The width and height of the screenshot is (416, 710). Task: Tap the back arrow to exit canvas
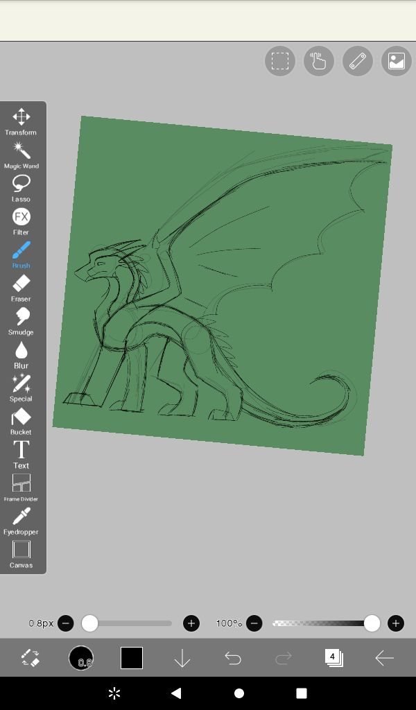click(x=384, y=658)
